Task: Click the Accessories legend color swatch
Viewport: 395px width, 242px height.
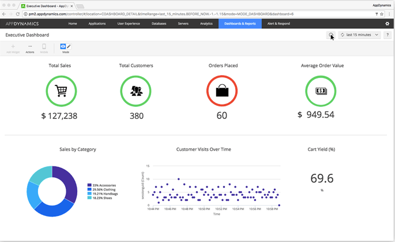Action: pyautogui.click(x=89, y=184)
